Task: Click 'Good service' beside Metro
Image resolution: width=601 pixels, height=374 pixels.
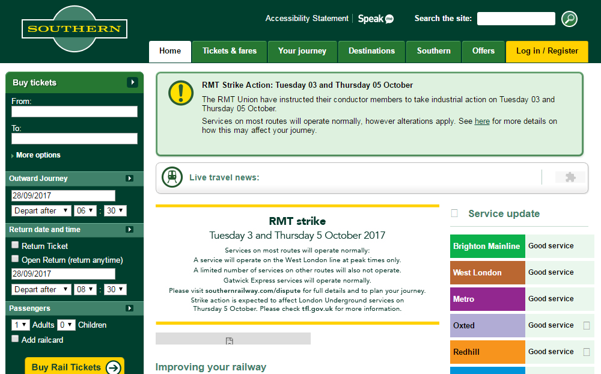Action: pyautogui.click(x=551, y=299)
